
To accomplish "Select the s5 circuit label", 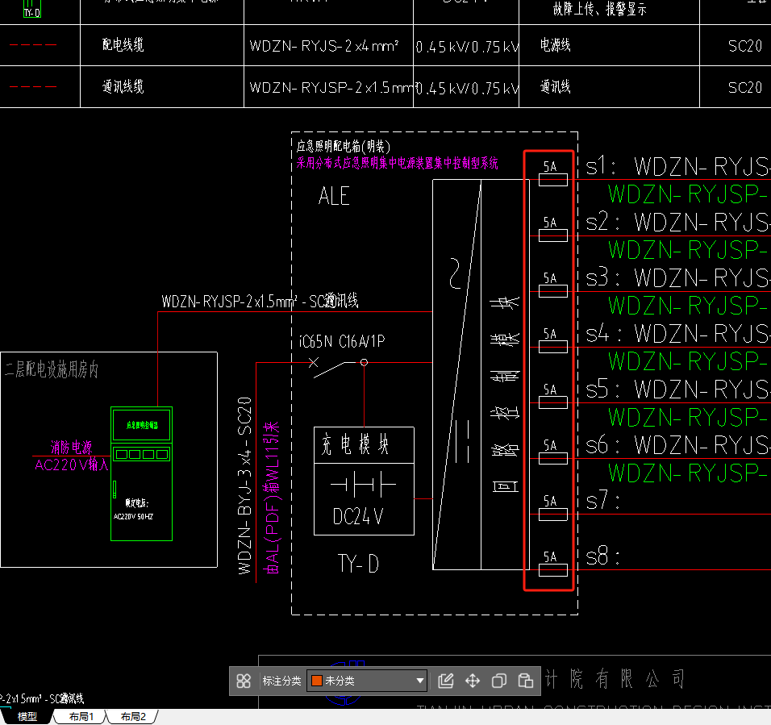I will click(602, 390).
